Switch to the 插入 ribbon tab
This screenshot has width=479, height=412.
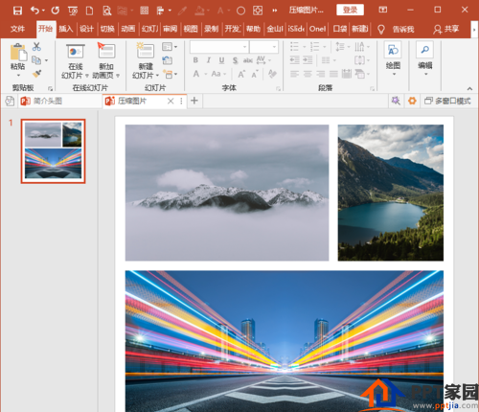pyautogui.click(x=66, y=29)
